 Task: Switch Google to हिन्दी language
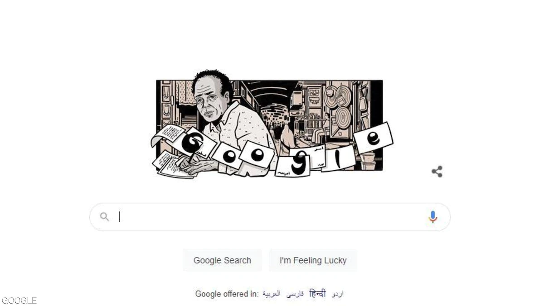tap(317, 294)
